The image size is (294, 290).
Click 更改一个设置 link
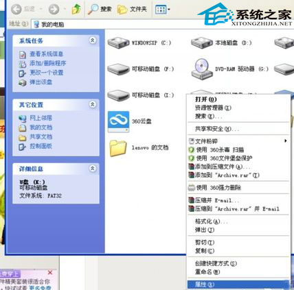click(x=47, y=73)
